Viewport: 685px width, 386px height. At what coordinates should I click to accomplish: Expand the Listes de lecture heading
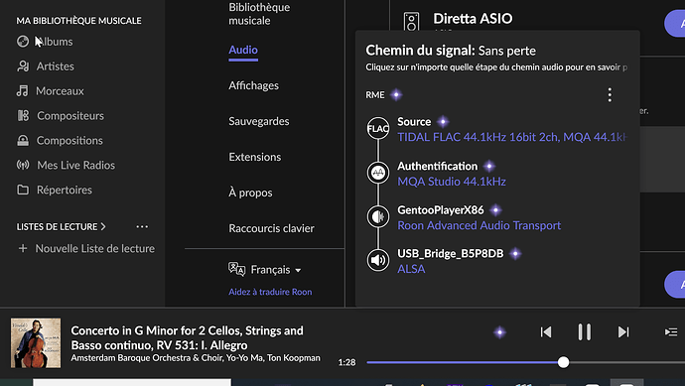(x=62, y=226)
